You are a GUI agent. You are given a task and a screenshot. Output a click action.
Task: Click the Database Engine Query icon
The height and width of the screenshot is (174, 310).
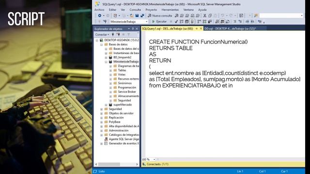coord(176,15)
